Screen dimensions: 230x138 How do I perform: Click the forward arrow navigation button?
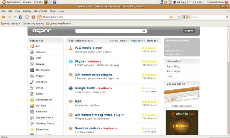pos(10,17)
